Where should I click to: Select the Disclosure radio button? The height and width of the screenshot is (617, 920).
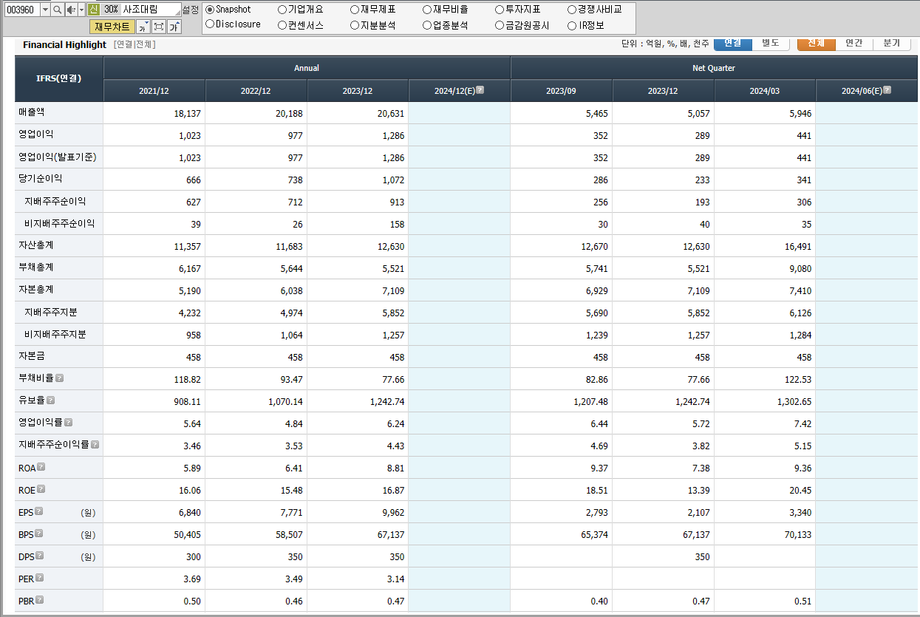[x=210, y=24]
